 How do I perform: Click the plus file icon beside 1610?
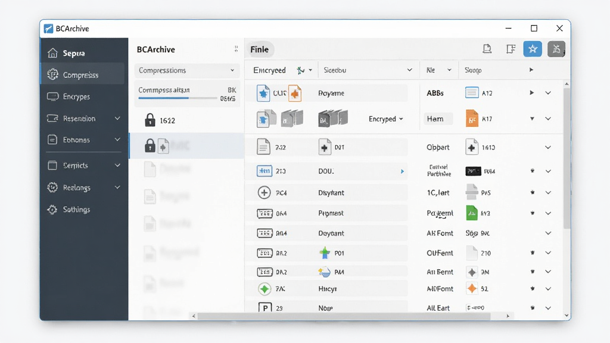[472, 148]
